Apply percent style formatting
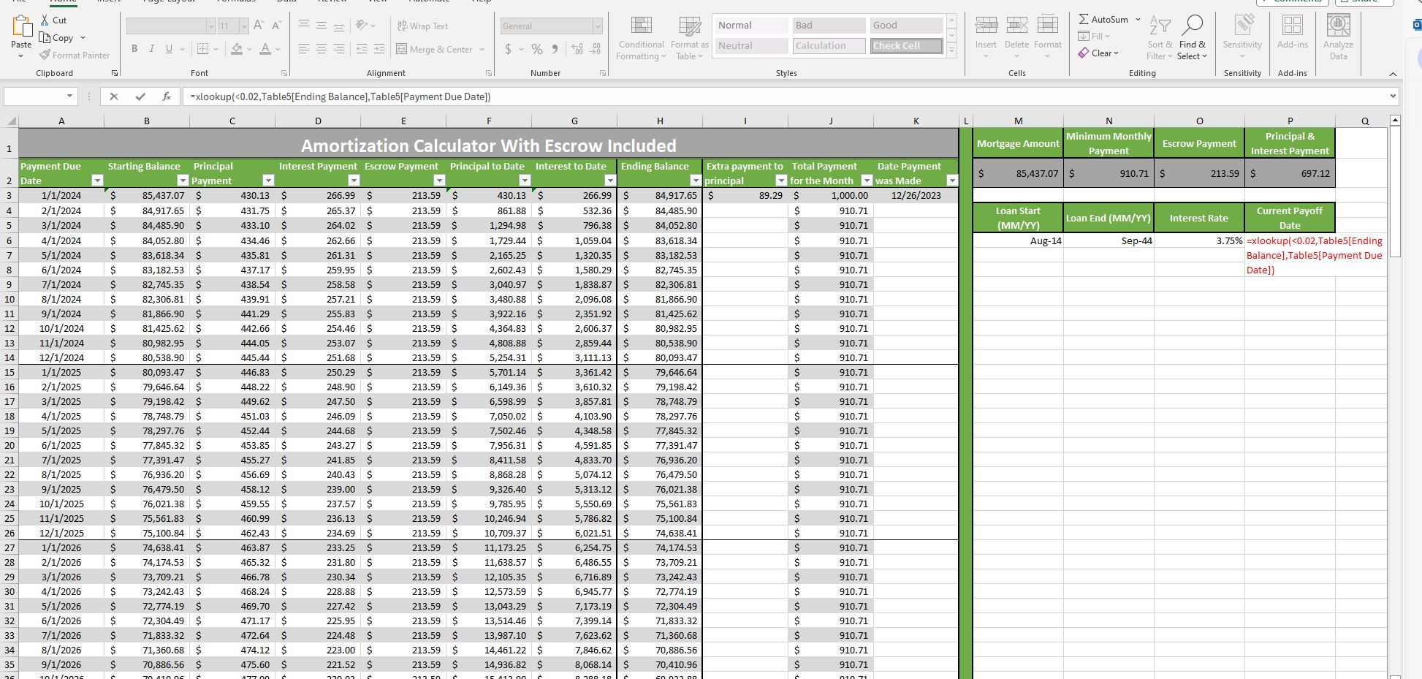1422x679 pixels. 537,50
